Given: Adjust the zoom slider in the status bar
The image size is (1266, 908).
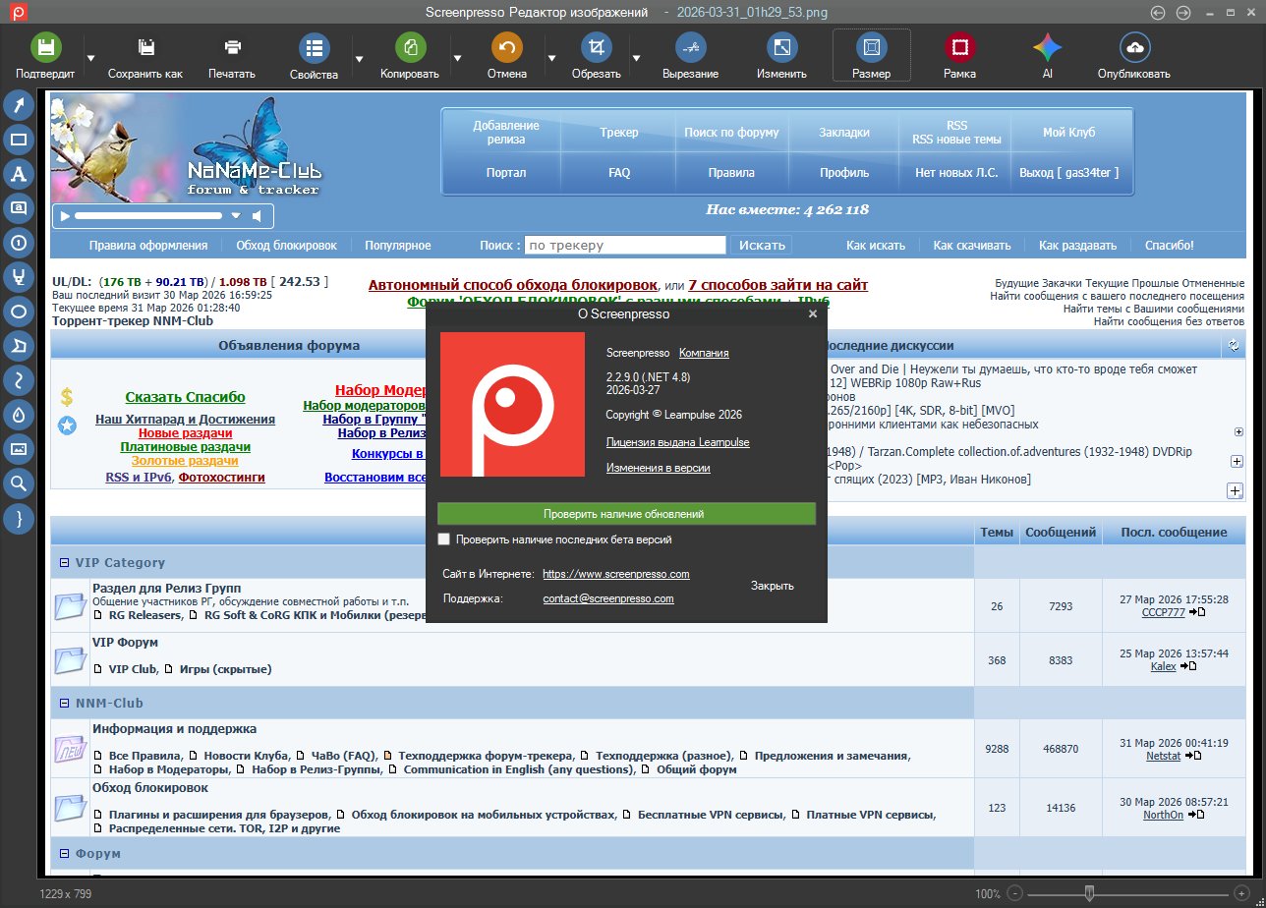Looking at the screenshot, I should point(1089,893).
